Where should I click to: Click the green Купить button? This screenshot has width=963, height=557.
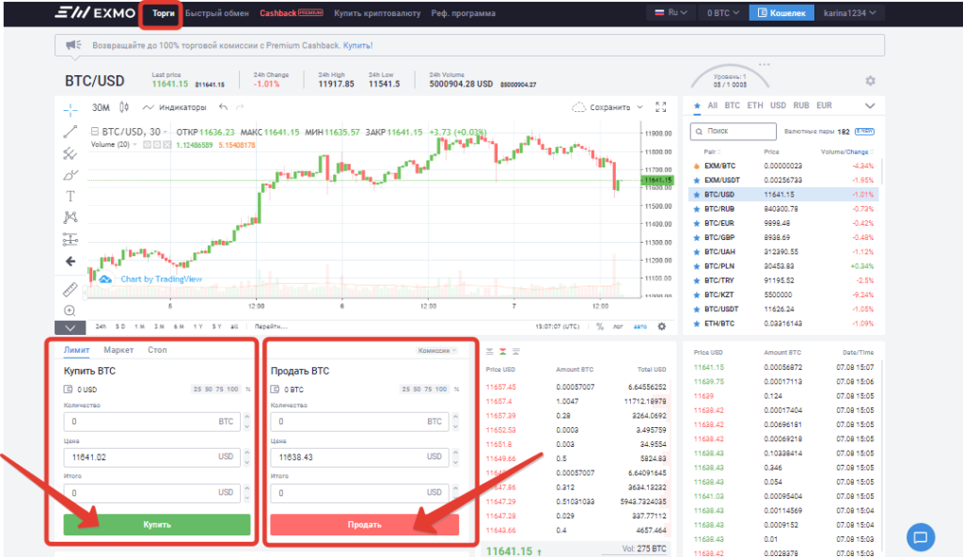tap(157, 524)
